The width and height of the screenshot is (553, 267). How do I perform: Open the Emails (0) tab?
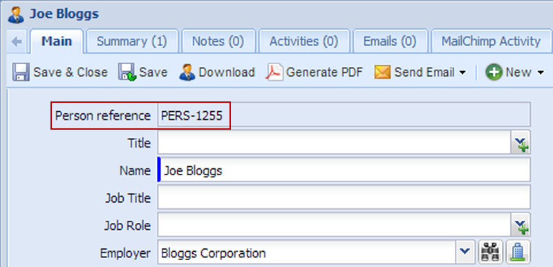pyautogui.click(x=390, y=41)
